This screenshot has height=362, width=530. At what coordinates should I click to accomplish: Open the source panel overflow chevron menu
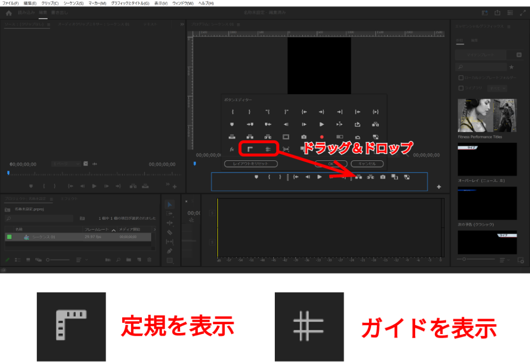[x=182, y=24]
